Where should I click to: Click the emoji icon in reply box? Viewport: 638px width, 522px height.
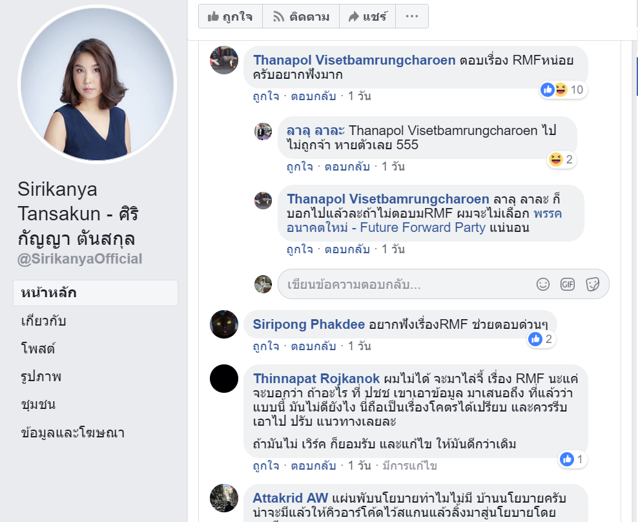click(543, 284)
